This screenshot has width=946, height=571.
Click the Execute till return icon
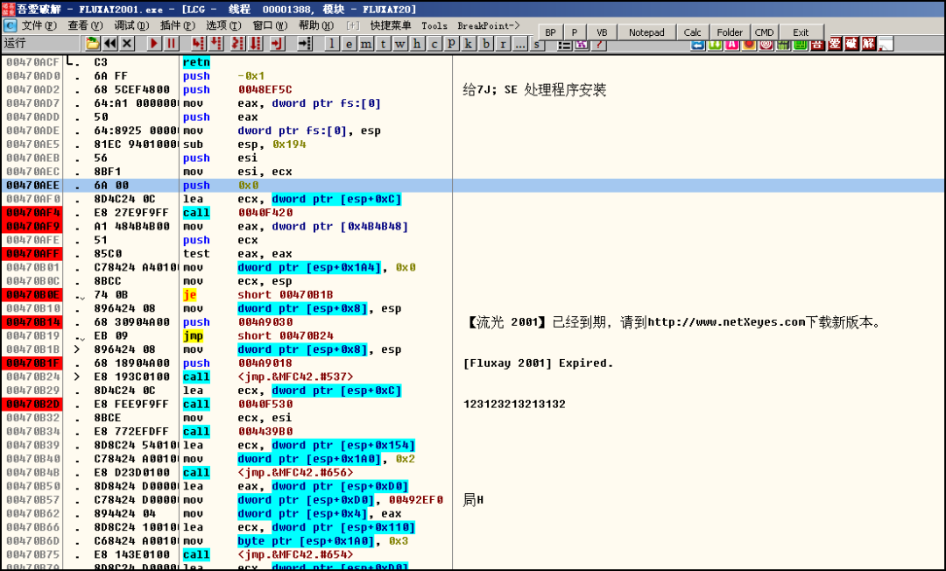(276, 44)
